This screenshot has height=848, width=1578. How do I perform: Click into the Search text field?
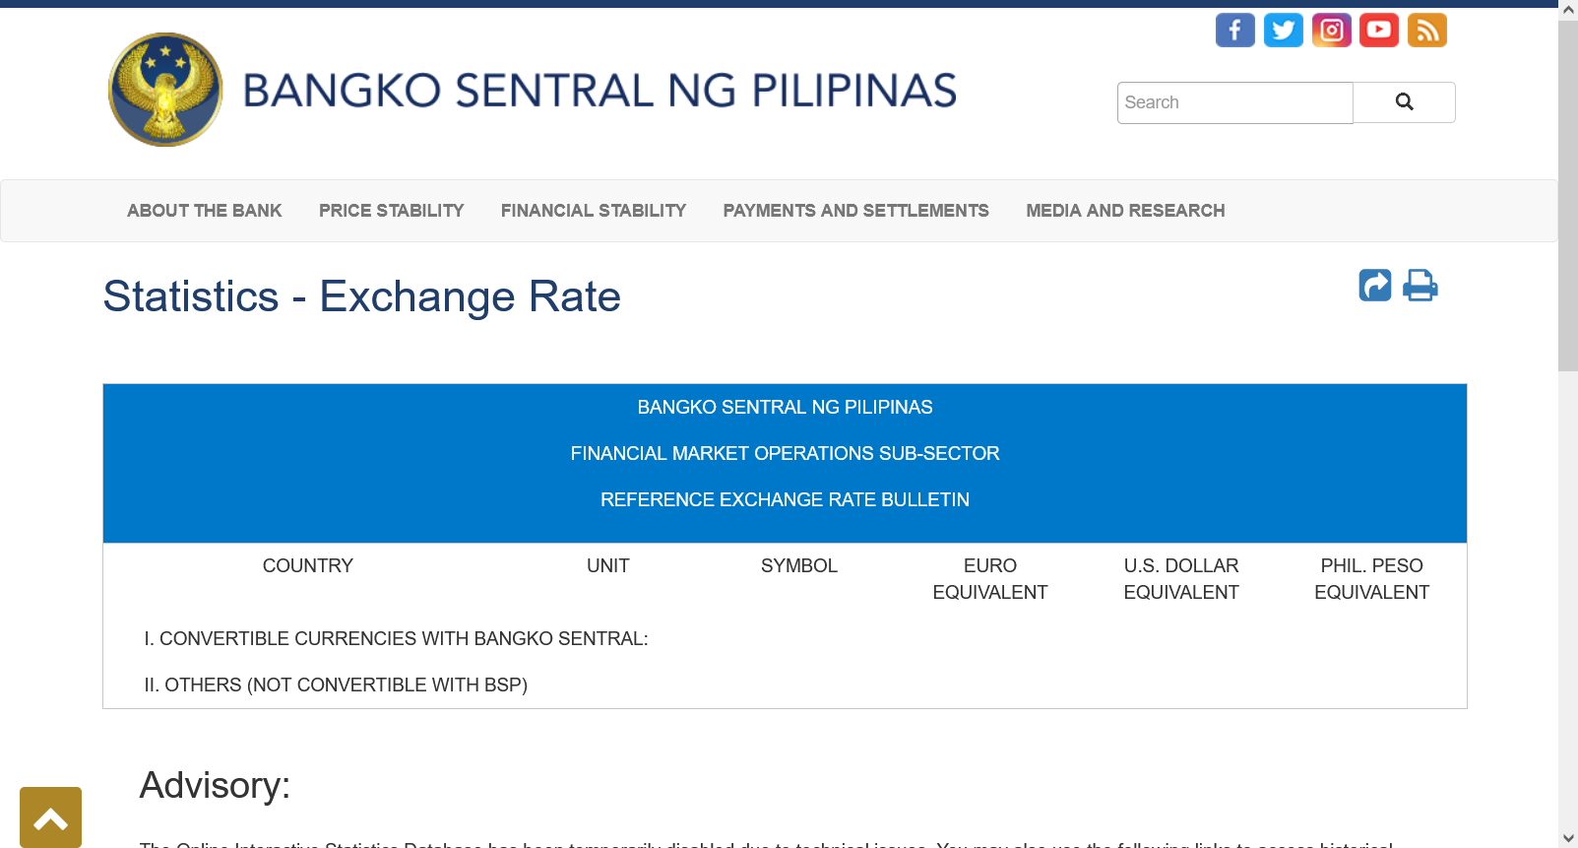[1234, 102]
